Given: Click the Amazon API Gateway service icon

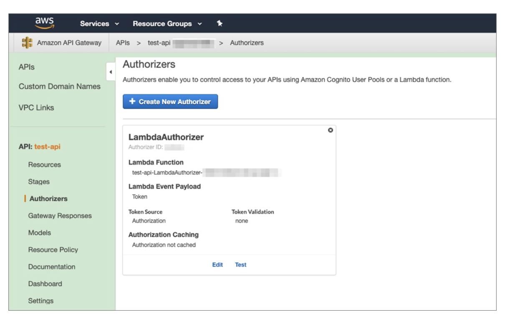Looking at the screenshot, I should 27,43.
